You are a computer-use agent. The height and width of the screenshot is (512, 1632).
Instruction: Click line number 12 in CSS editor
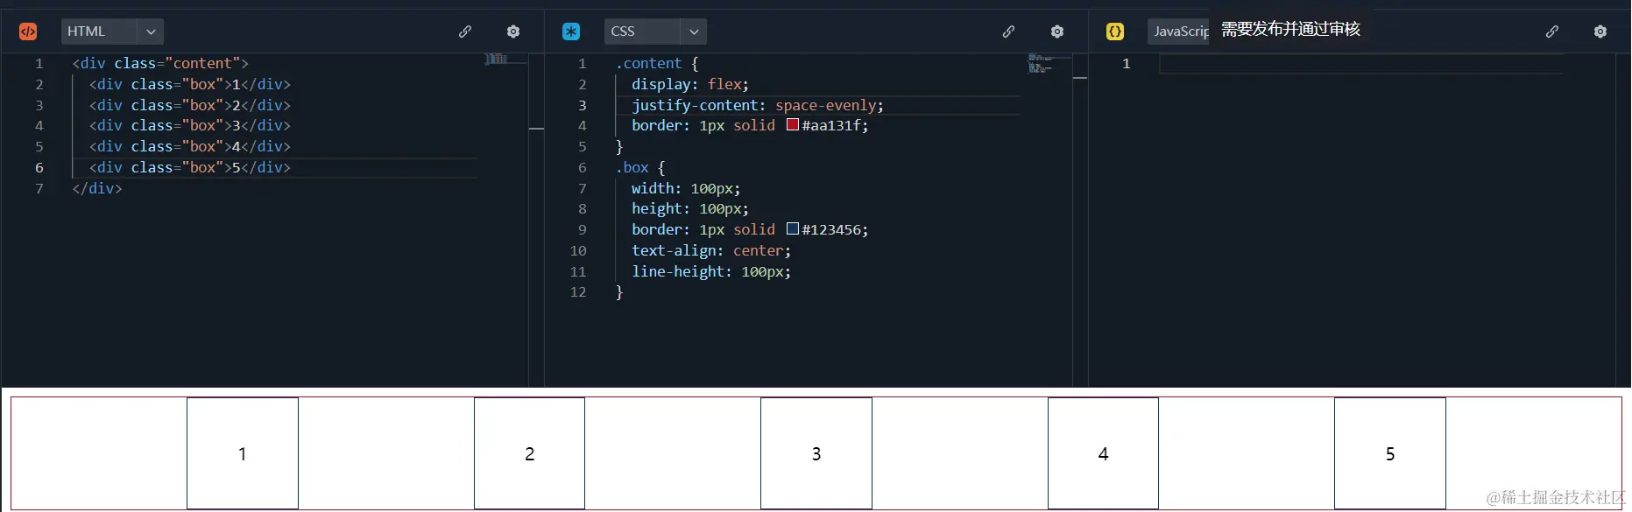(x=578, y=292)
